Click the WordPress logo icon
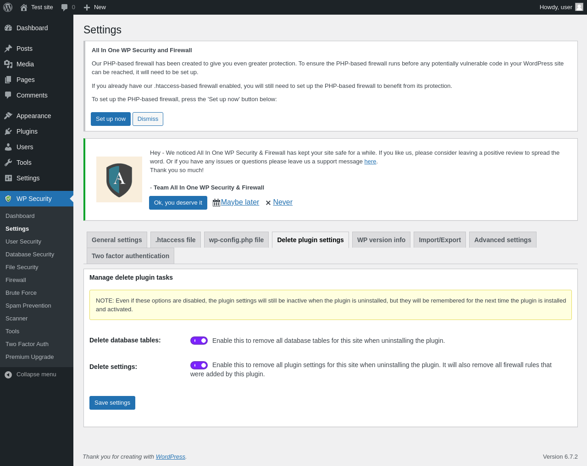Screen dimensions: 587x466 pyautogui.click(x=8, y=7)
